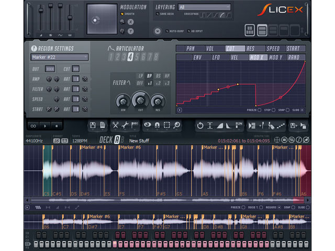
Task: Select the grid four-pane layout icon
Action: (250, 30)
